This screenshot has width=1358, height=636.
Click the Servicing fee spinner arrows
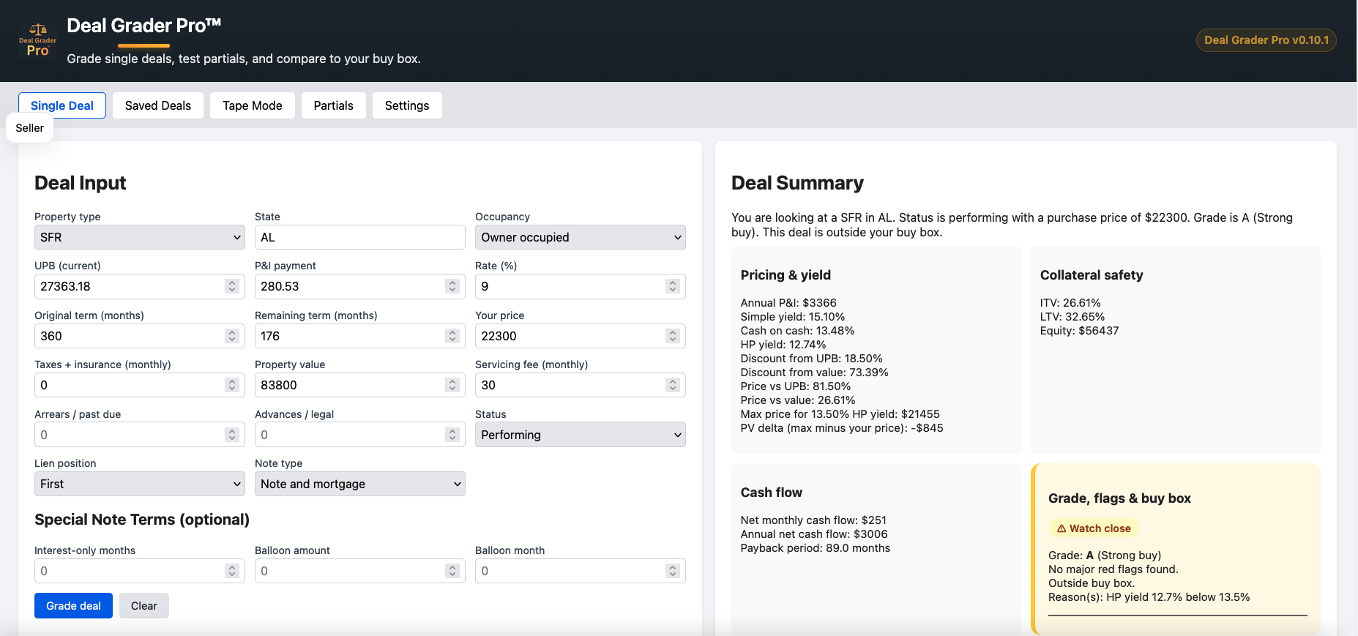pos(673,385)
